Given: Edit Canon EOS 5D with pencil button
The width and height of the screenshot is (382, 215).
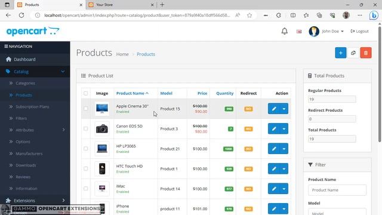Looking at the screenshot, I should click(274, 129).
